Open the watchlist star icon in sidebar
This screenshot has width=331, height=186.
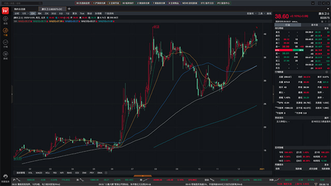6,19
